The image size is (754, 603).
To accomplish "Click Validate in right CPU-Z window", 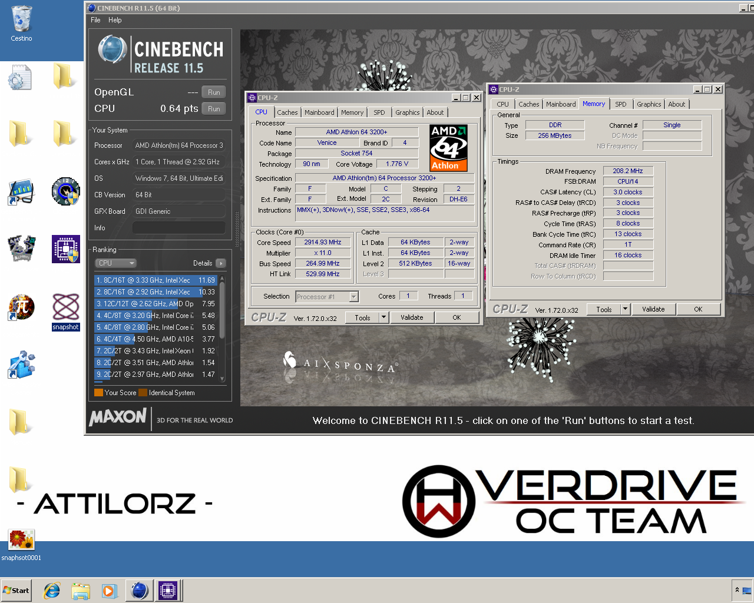I will (x=653, y=309).
